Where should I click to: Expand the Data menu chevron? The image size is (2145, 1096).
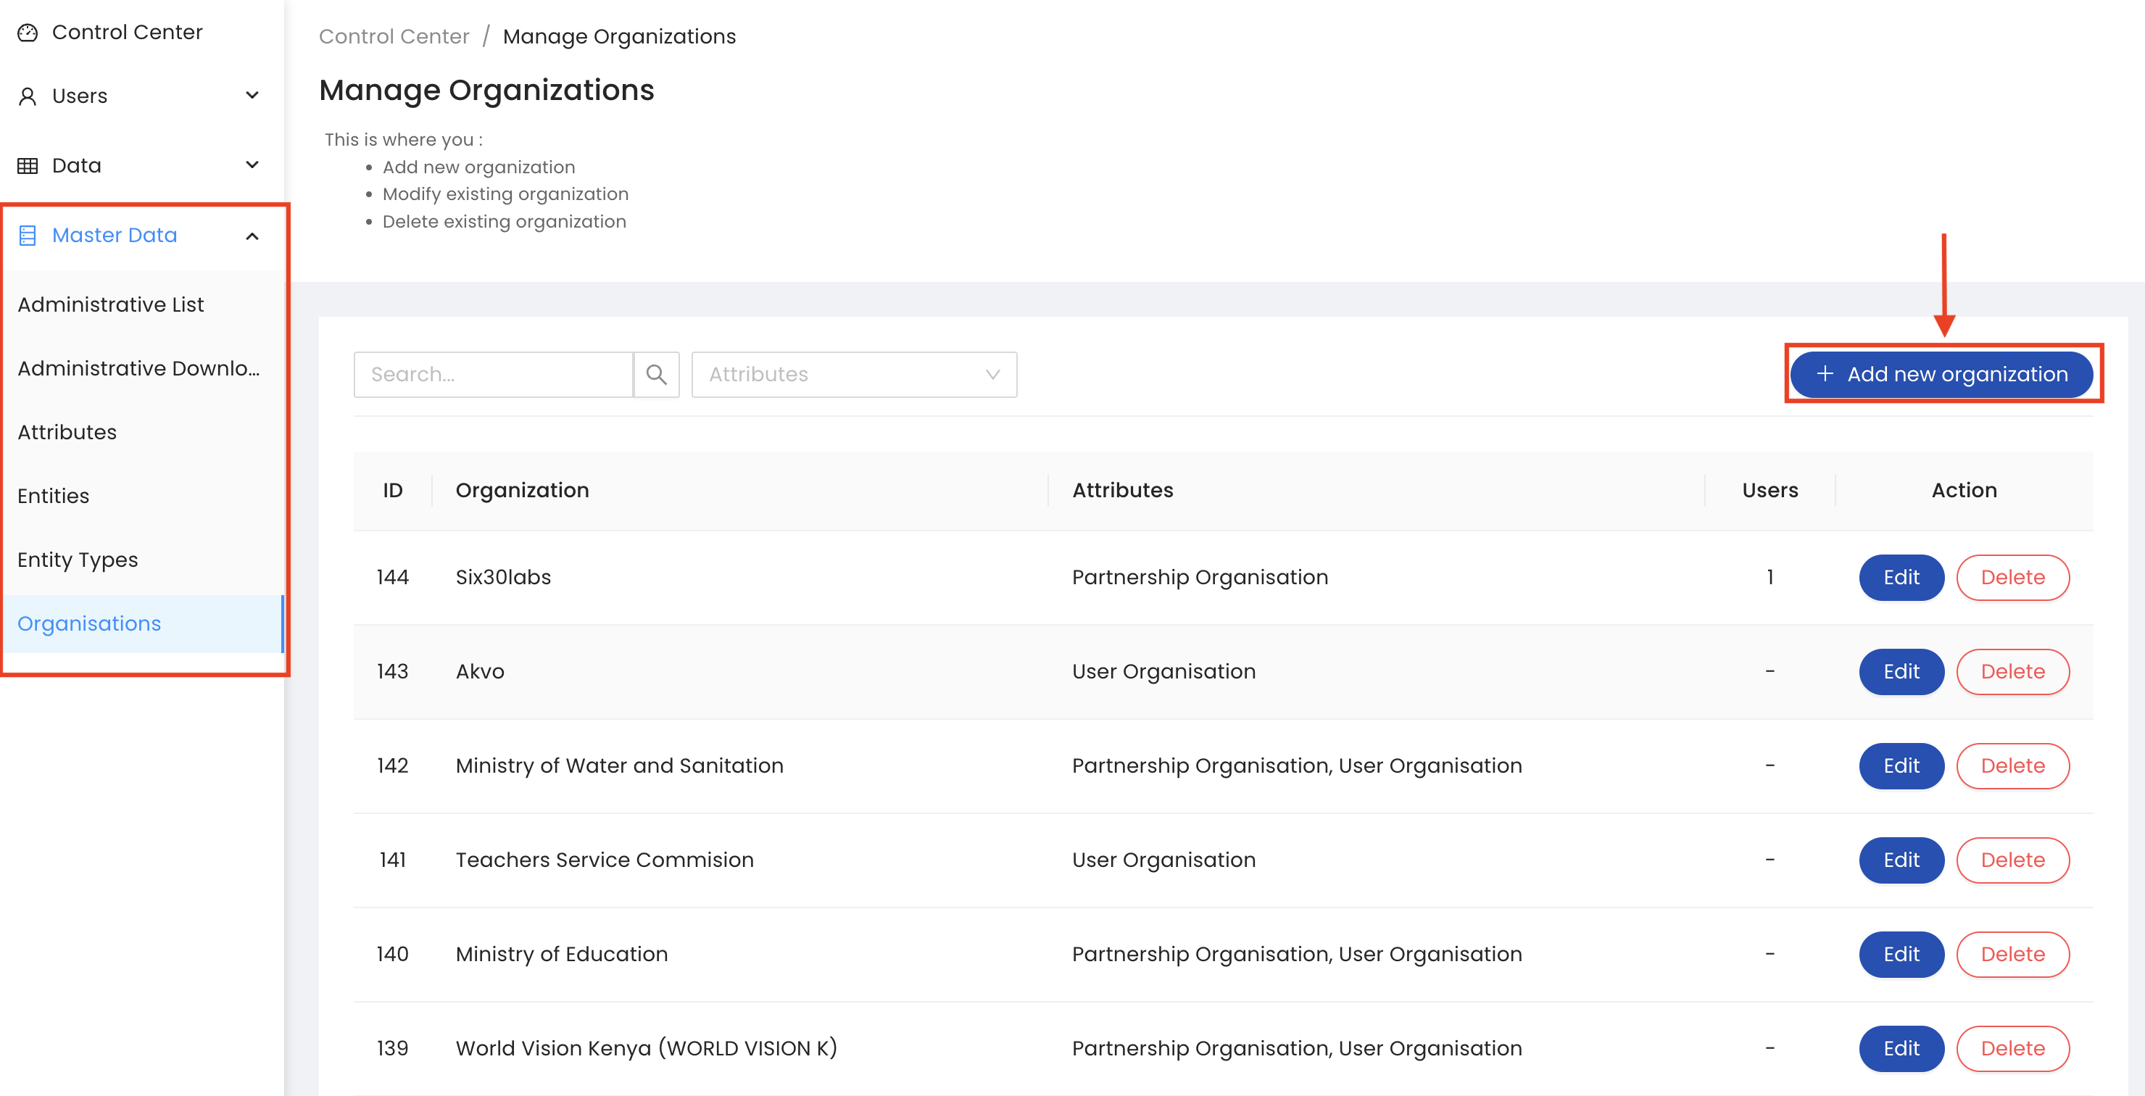point(252,165)
